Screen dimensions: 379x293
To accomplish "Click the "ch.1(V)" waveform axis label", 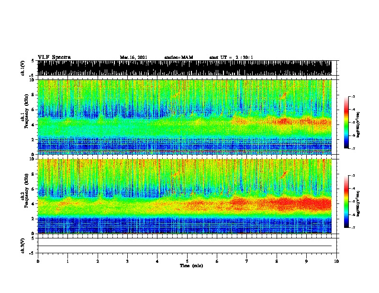I will tap(23, 68).
